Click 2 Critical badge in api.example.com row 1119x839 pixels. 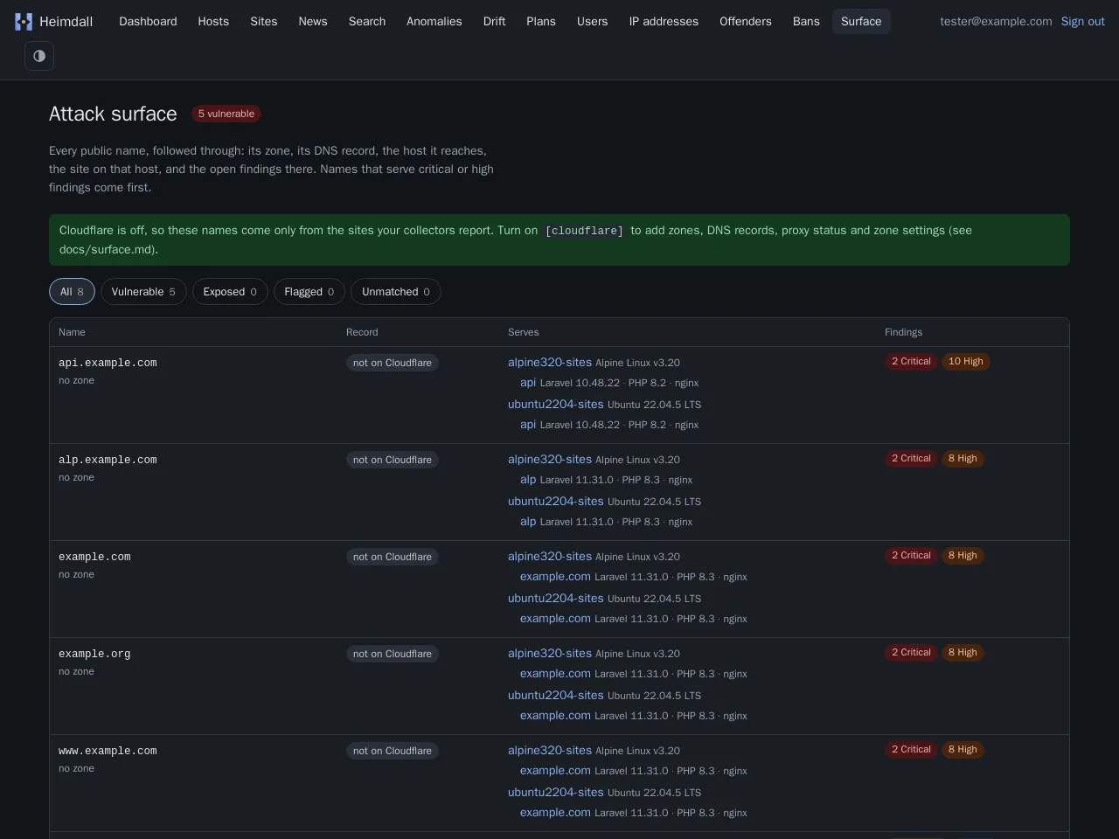(911, 362)
